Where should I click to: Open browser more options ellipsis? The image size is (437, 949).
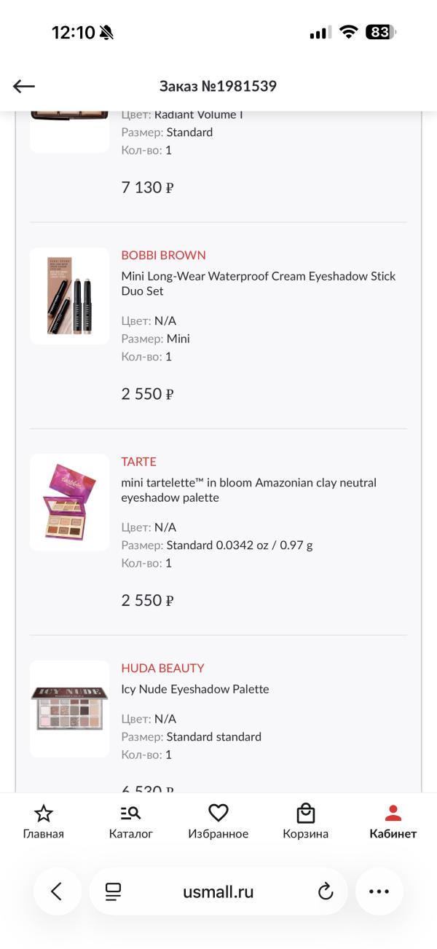tap(379, 891)
